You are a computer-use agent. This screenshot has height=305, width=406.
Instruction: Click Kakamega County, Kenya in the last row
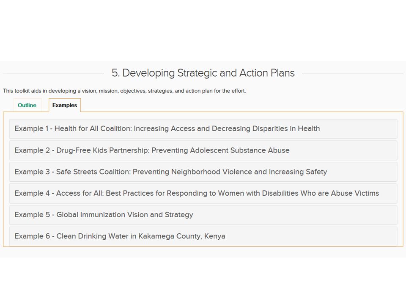pos(181,236)
